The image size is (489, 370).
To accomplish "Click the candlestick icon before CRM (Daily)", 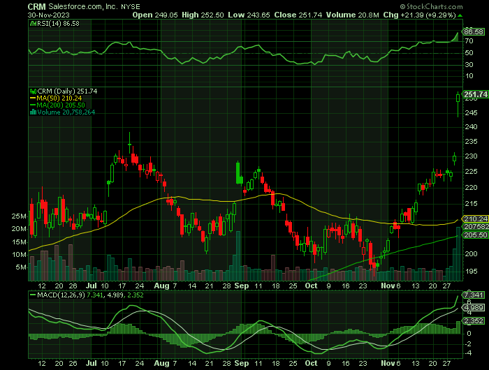I will point(33,91).
